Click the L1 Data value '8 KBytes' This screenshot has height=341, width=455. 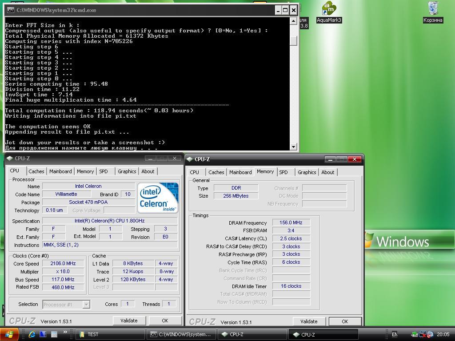pyautogui.click(x=133, y=264)
